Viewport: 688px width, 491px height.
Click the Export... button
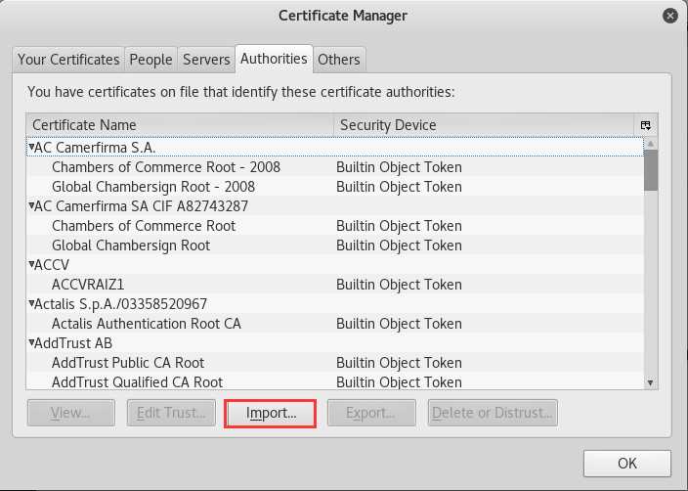click(x=371, y=413)
